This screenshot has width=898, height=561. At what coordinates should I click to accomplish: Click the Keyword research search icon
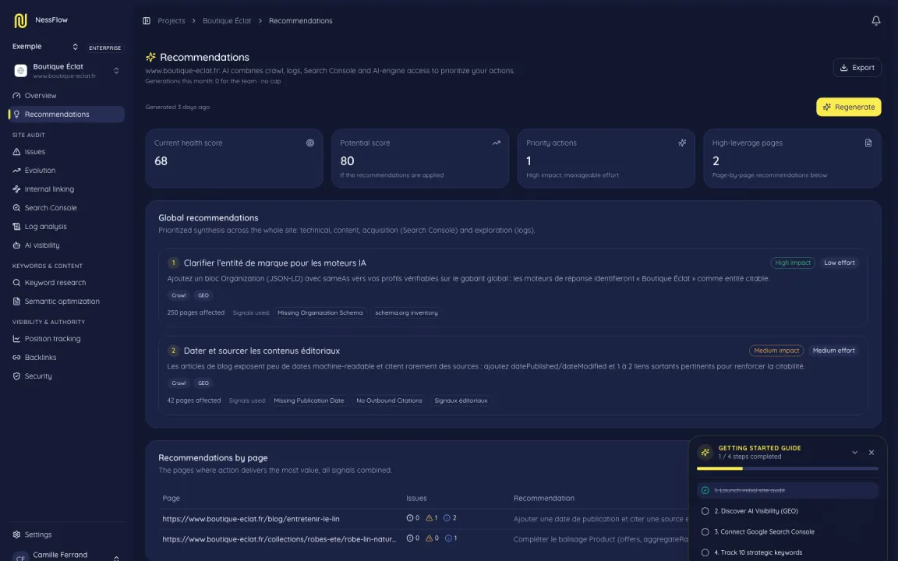(x=16, y=283)
